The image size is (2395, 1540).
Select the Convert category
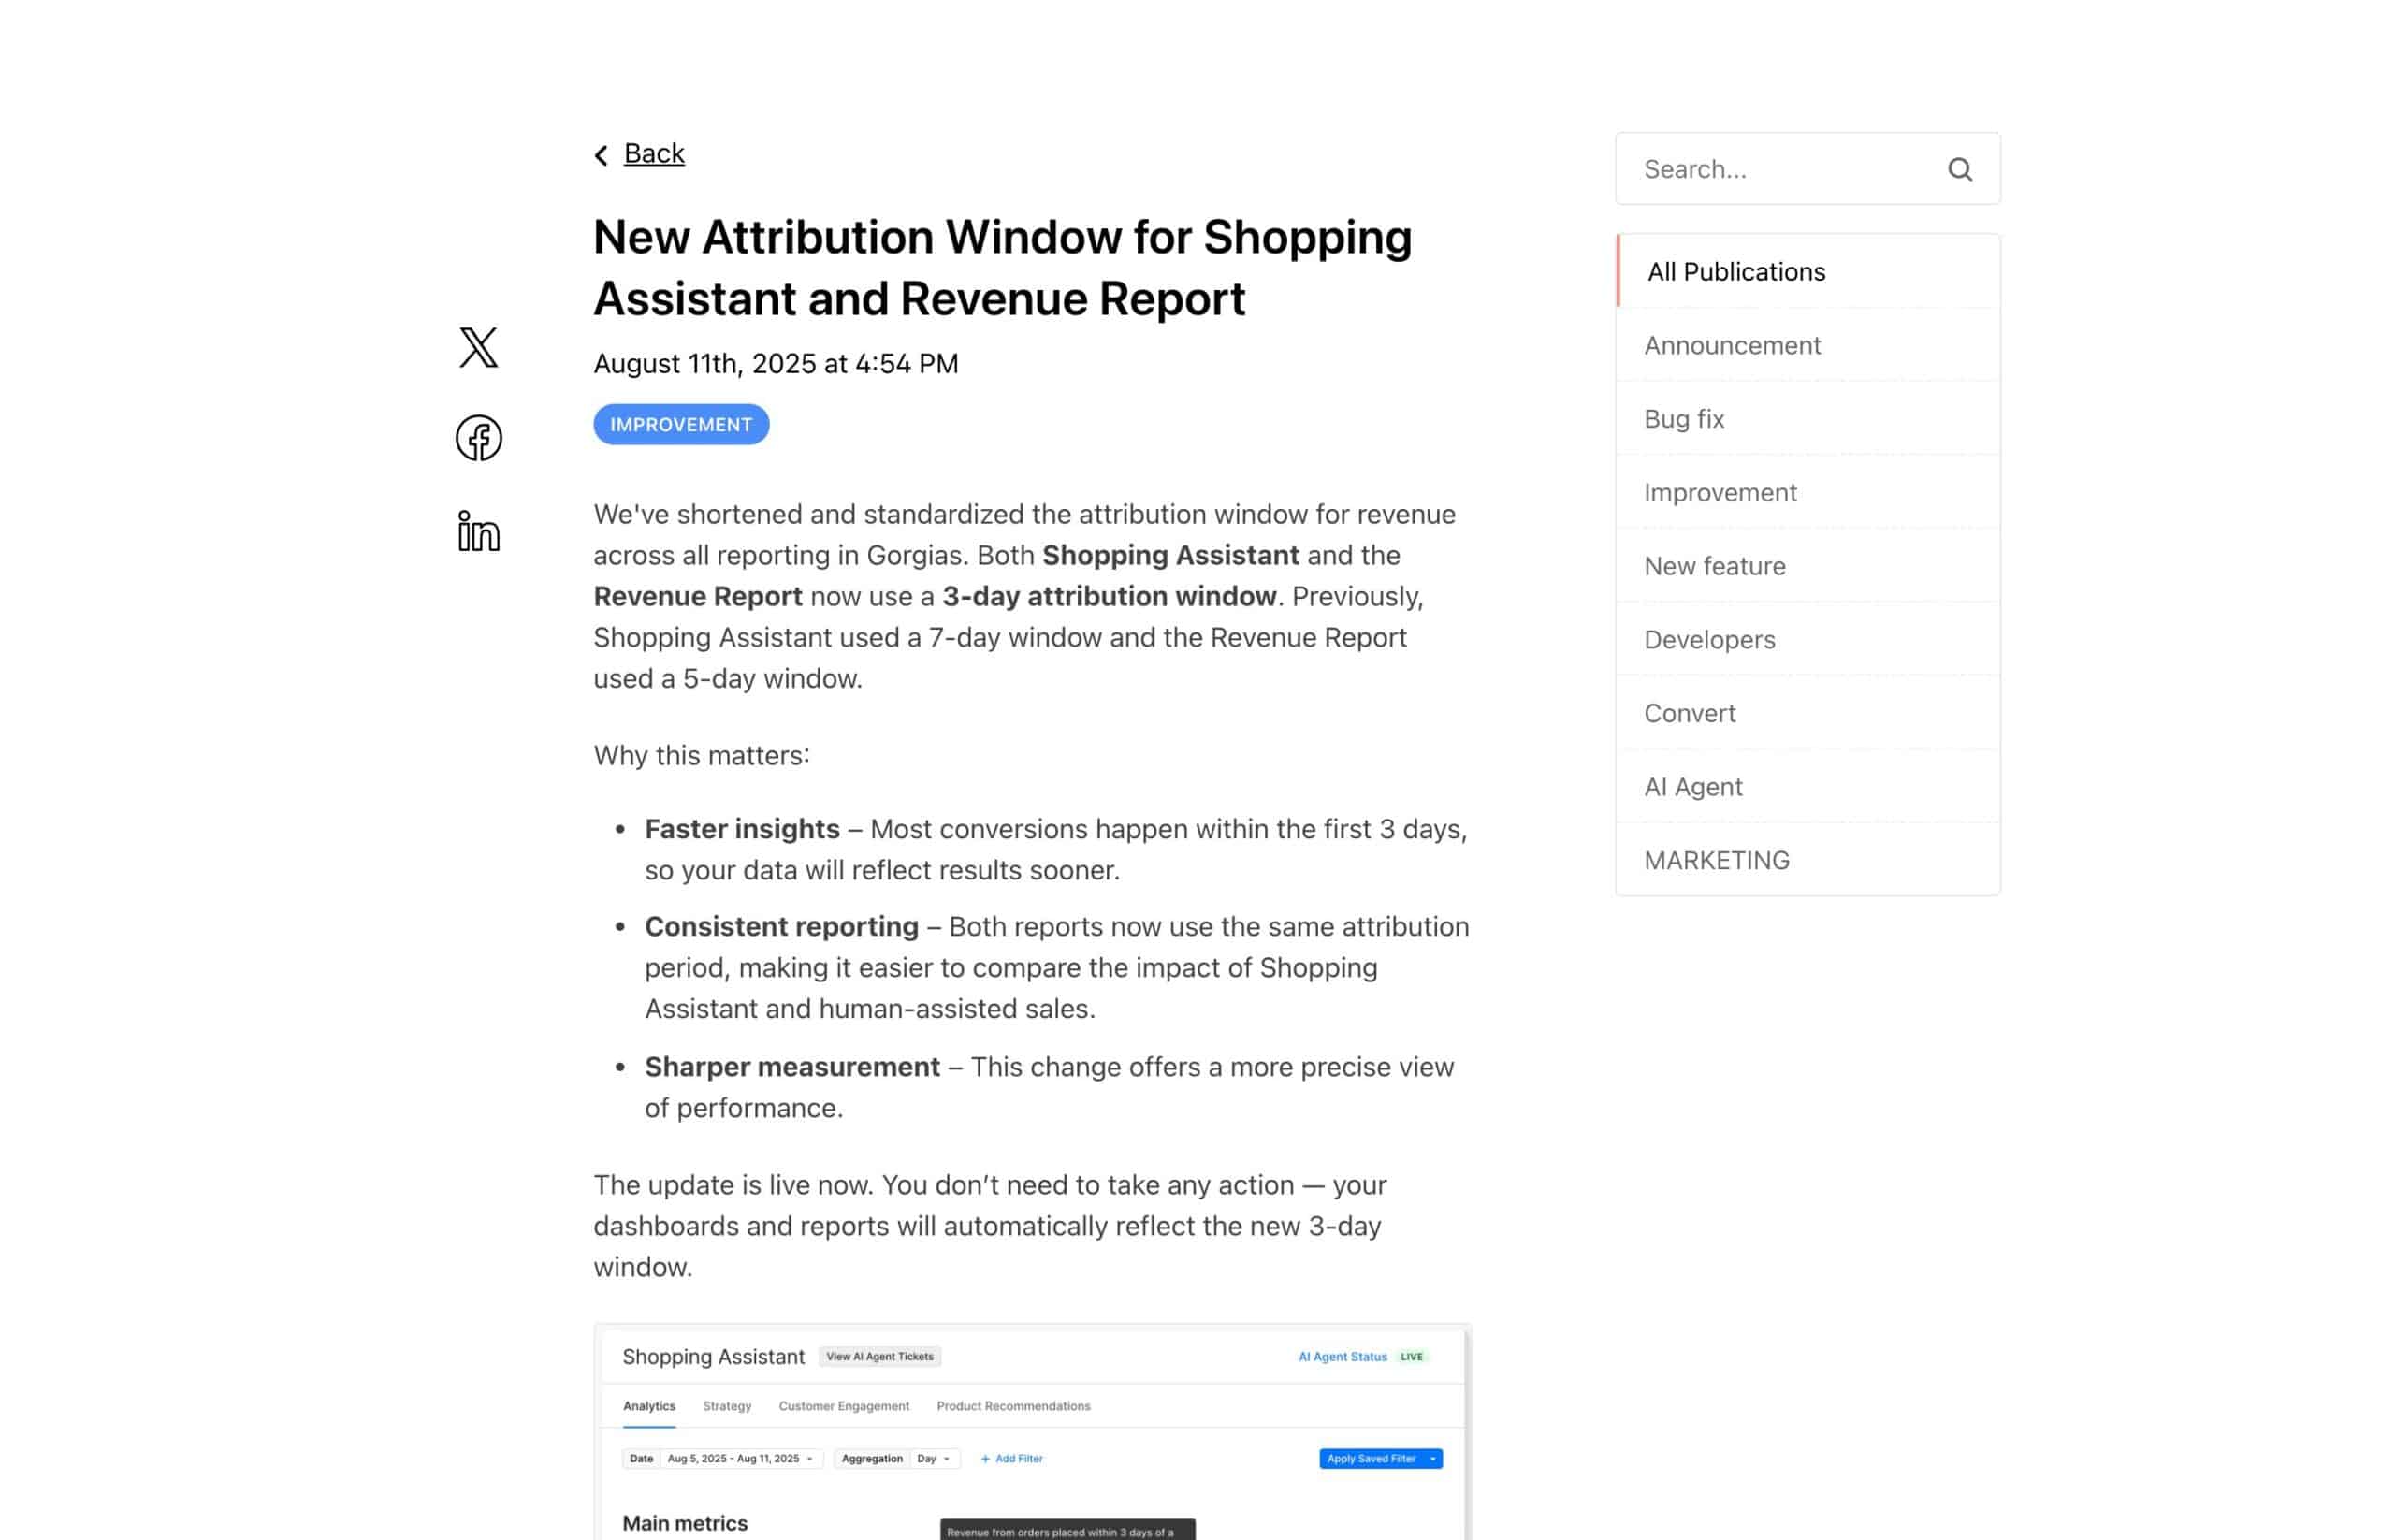click(x=1807, y=713)
